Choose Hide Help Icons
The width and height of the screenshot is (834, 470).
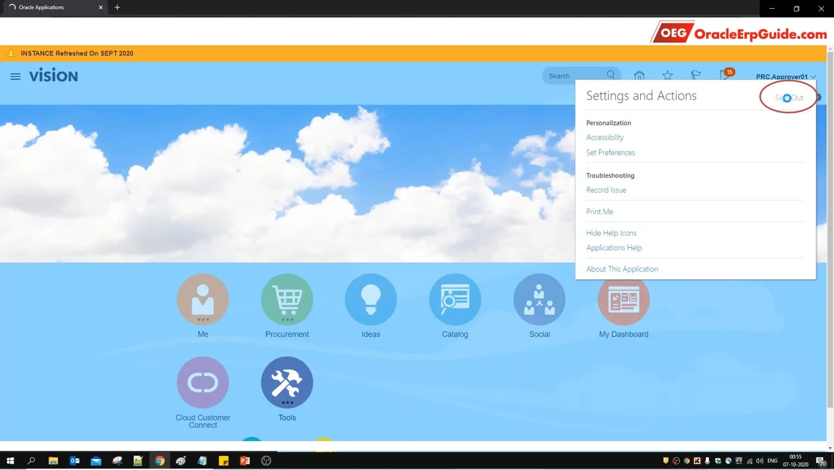[x=611, y=233]
